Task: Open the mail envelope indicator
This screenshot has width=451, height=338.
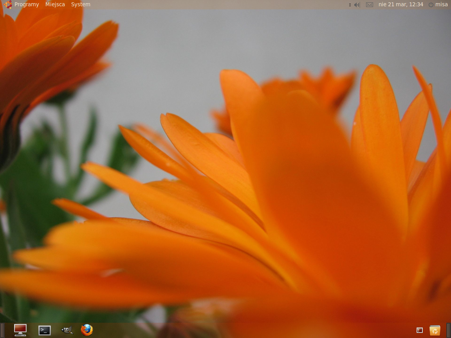Action: click(370, 5)
